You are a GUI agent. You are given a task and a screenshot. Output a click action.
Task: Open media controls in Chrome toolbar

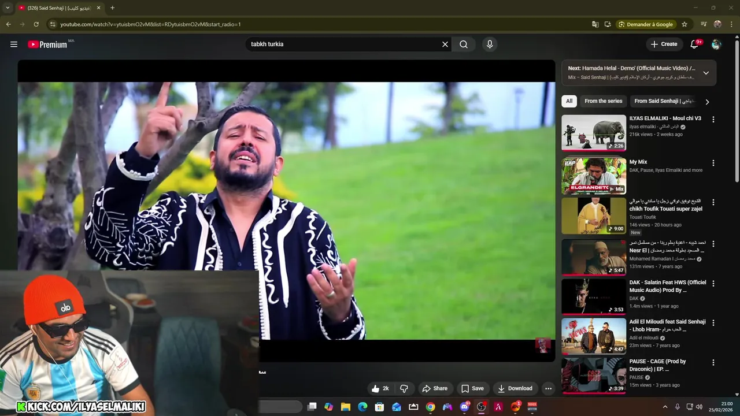[704, 24]
